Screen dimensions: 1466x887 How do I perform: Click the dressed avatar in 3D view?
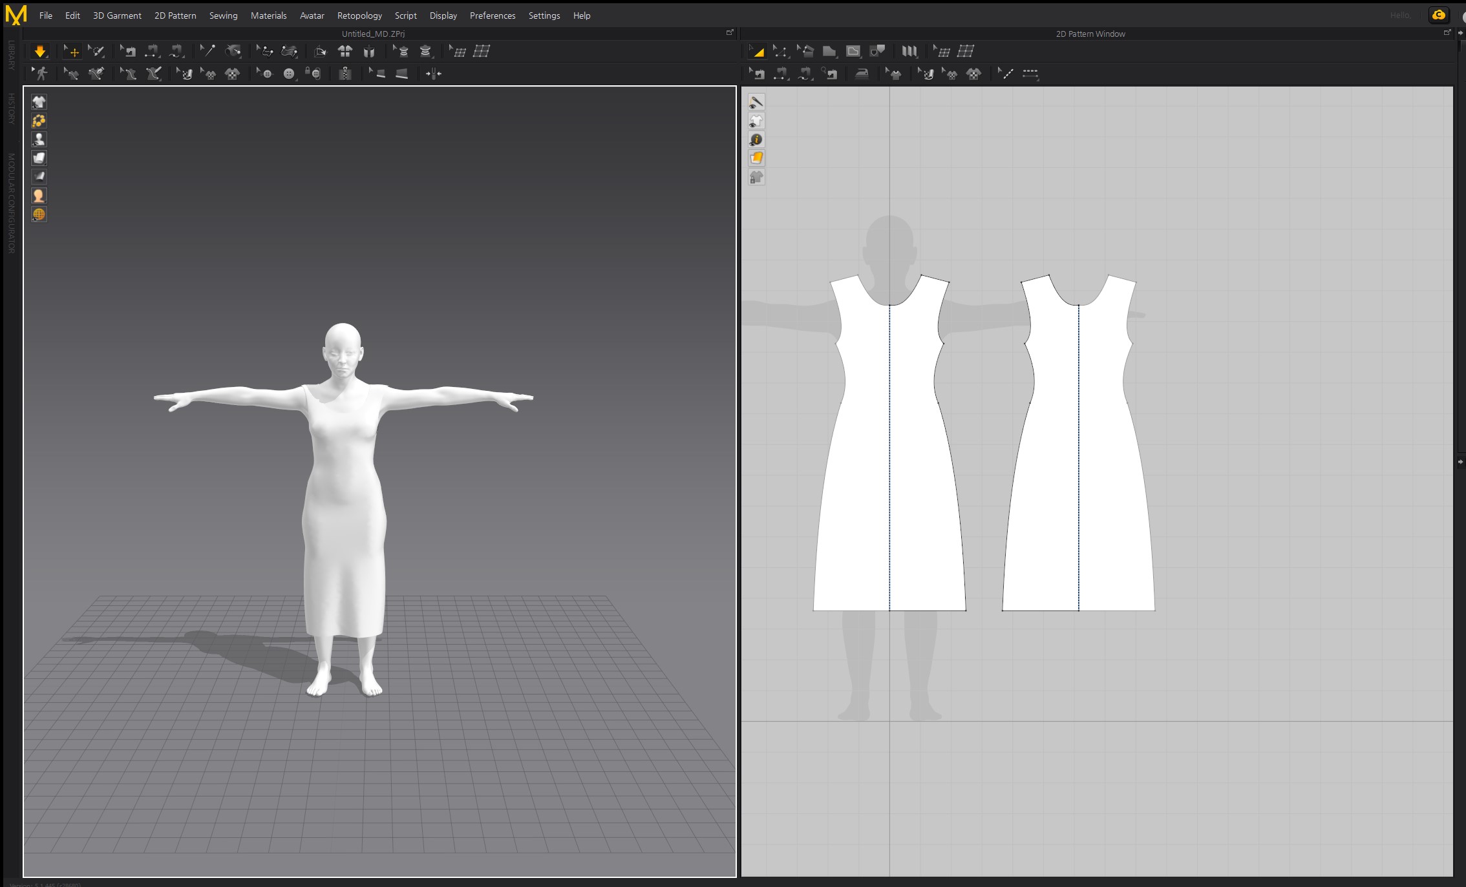pos(344,510)
